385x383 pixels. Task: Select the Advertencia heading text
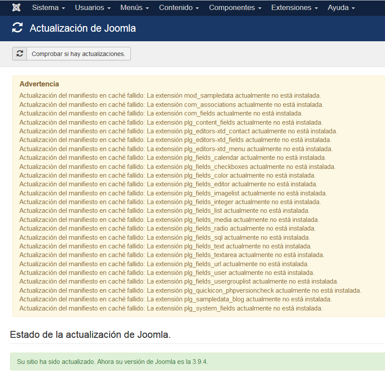(x=39, y=84)
